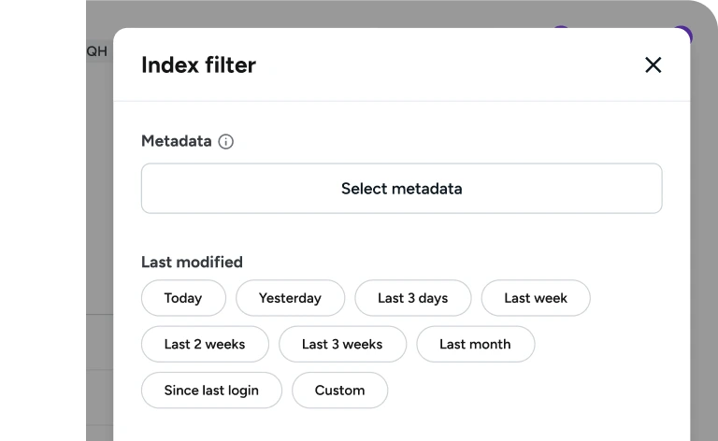Click the Metadata info icon
This screenshot has height=441, width=718.
(x=225, y=141)
